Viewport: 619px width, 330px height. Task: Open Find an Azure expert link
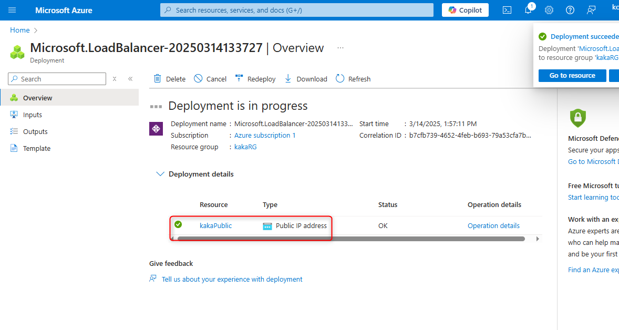tap(593, 270)
